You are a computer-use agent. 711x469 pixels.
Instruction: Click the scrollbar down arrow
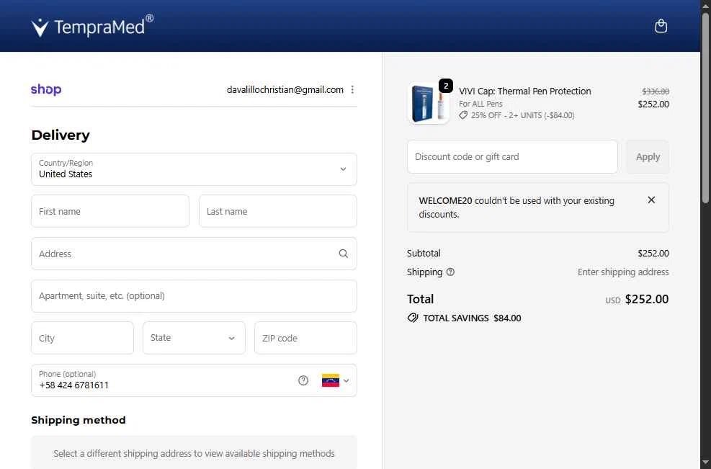[x=705, y=463]
